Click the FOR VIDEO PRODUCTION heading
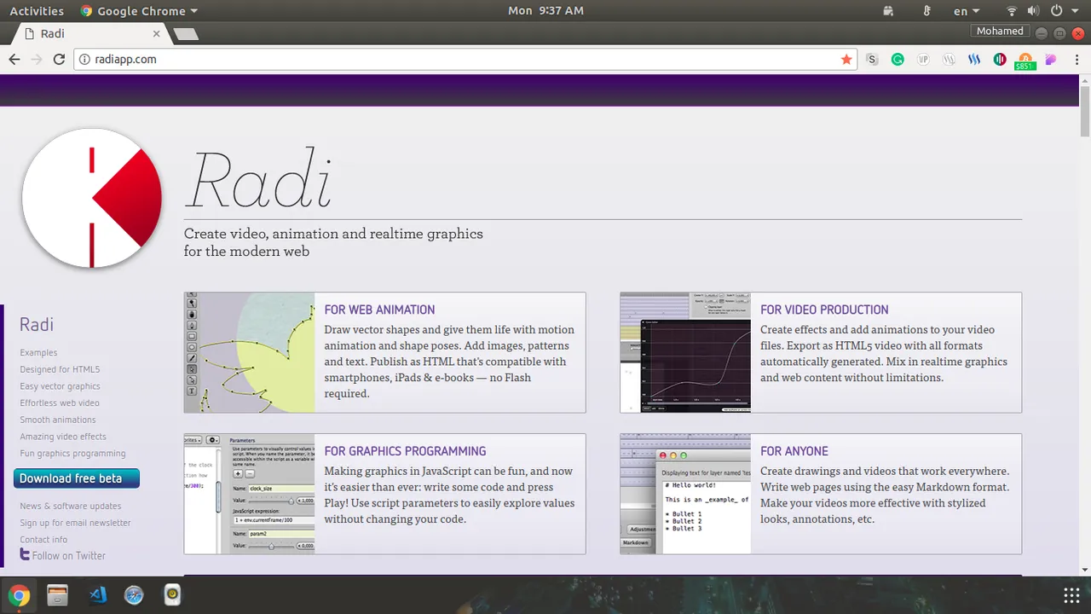 tap(824, 310)
